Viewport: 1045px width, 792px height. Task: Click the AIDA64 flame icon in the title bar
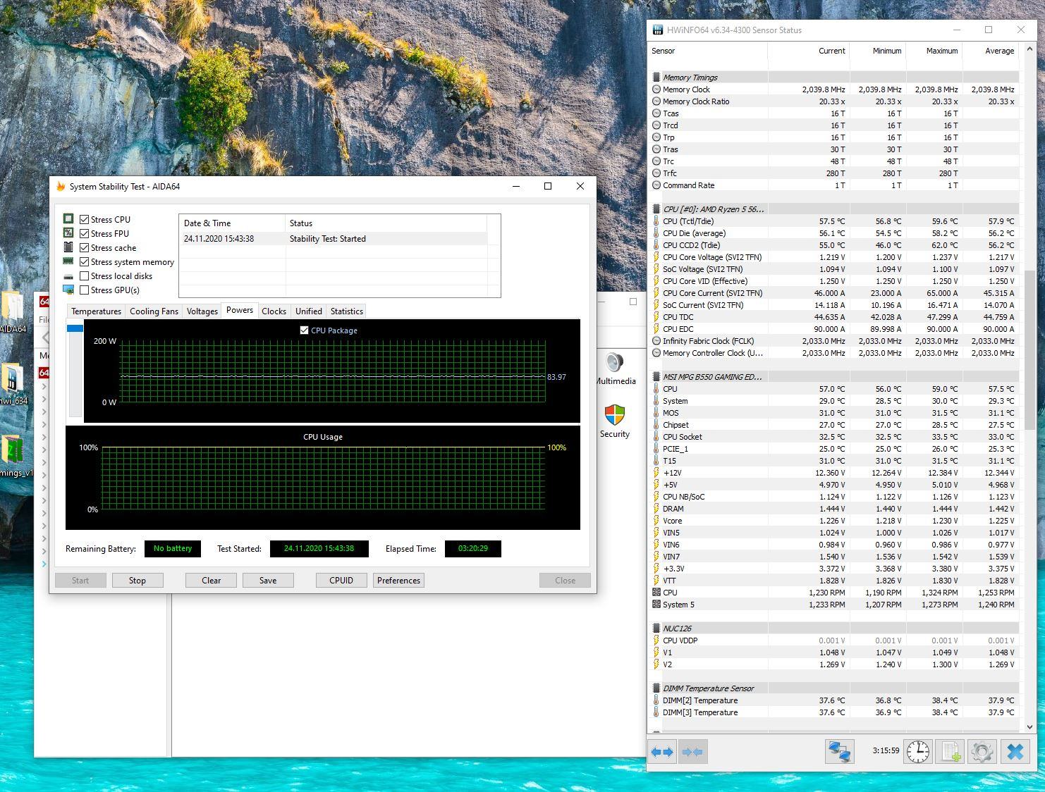(61, 187)
